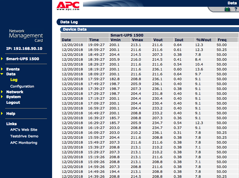Open the Events section

click(13, 69)
